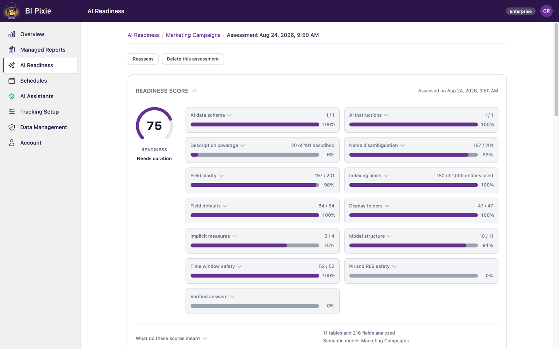Click the BI Pixie lantern logo

[12, 11]
